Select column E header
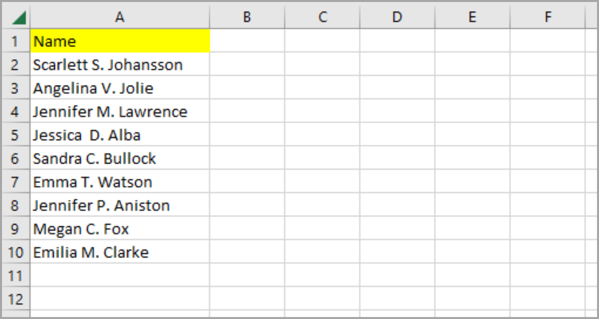This screenshot has width=599, height=319. [x=472, y=17]
